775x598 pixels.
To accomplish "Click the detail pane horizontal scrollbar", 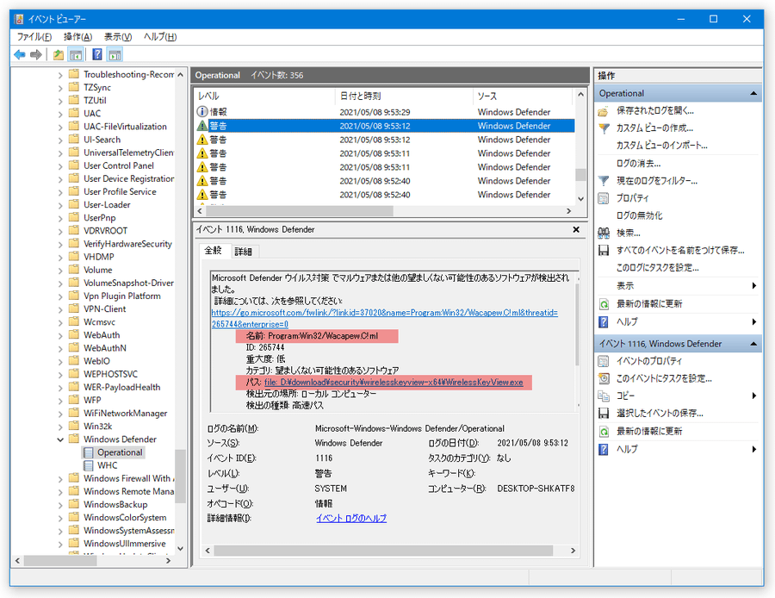I will pos(383,551).
